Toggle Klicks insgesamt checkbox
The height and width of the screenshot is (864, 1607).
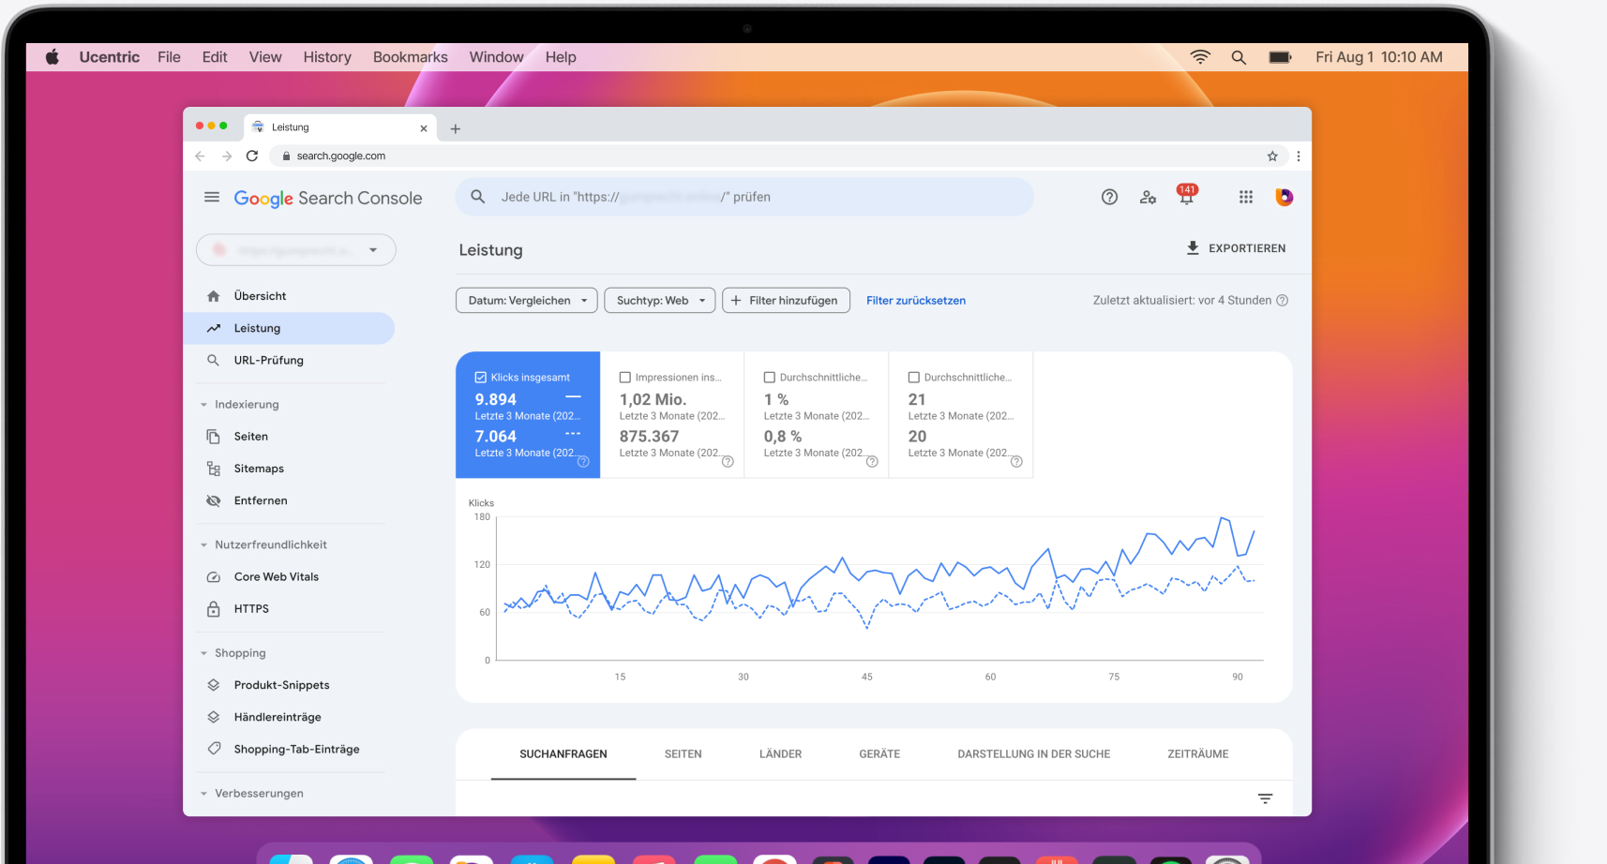[481, 378]
